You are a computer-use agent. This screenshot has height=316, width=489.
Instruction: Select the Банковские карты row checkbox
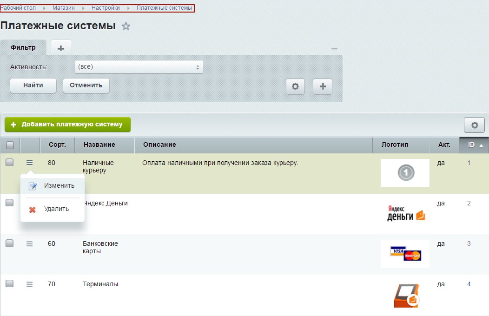(10, 243)
